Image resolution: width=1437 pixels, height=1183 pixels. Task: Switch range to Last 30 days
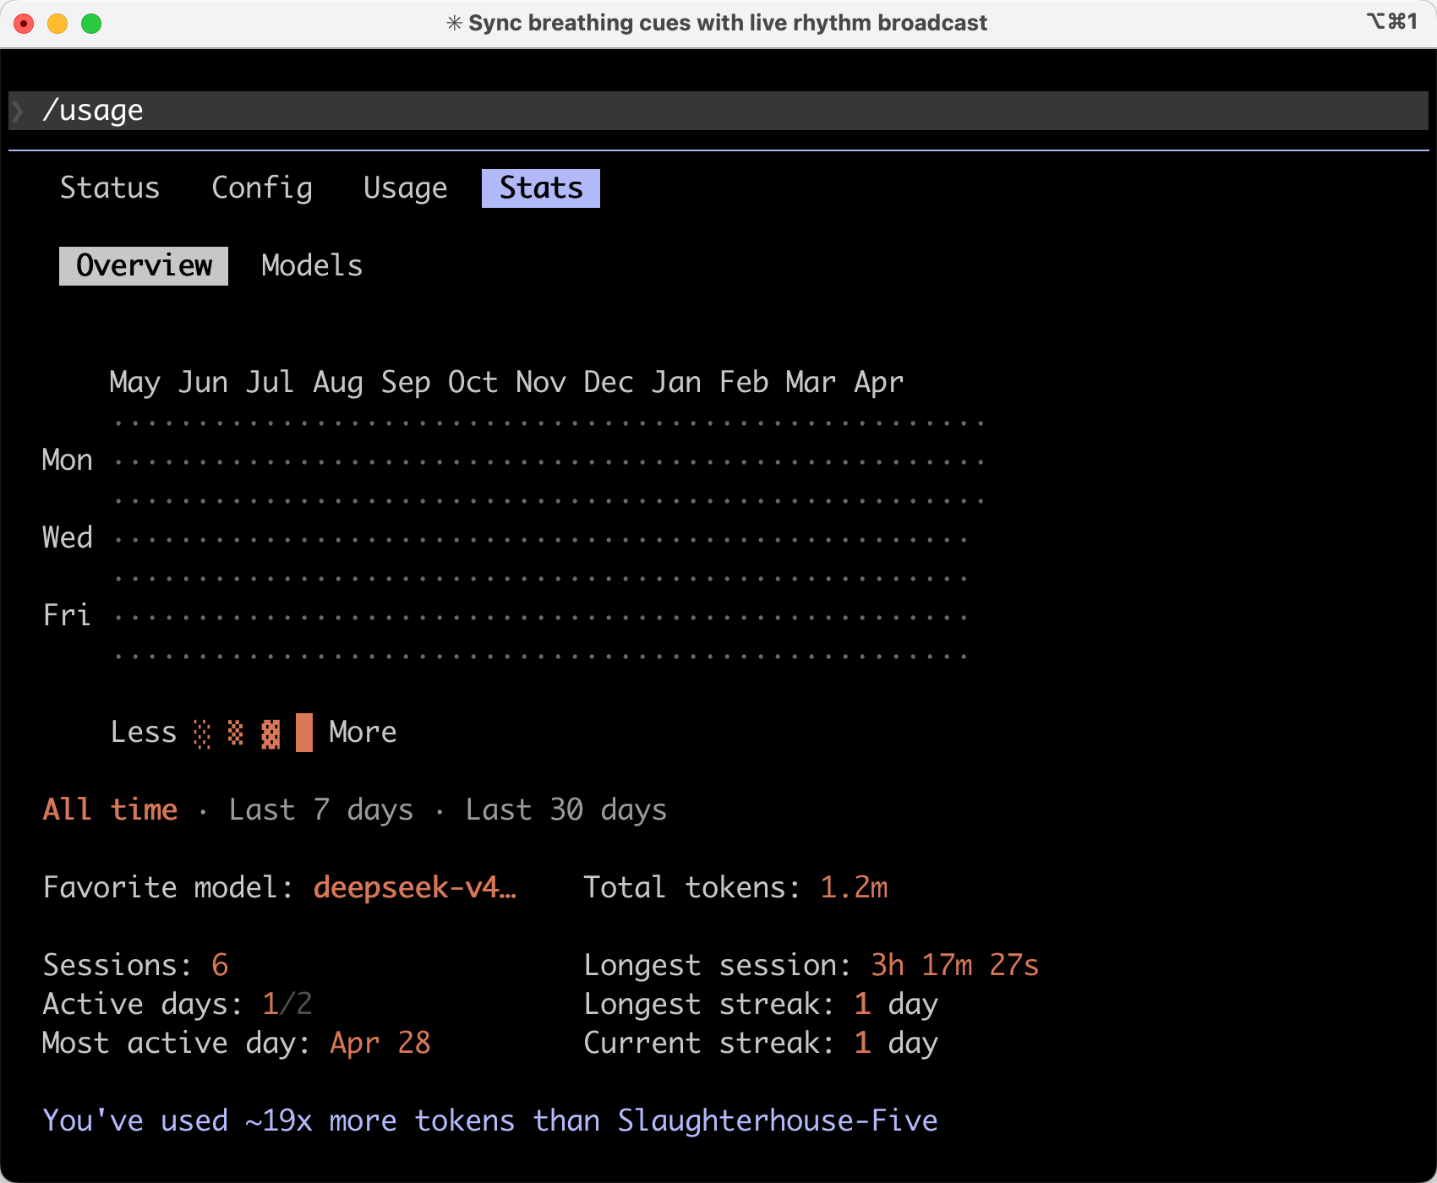[566, 810]
